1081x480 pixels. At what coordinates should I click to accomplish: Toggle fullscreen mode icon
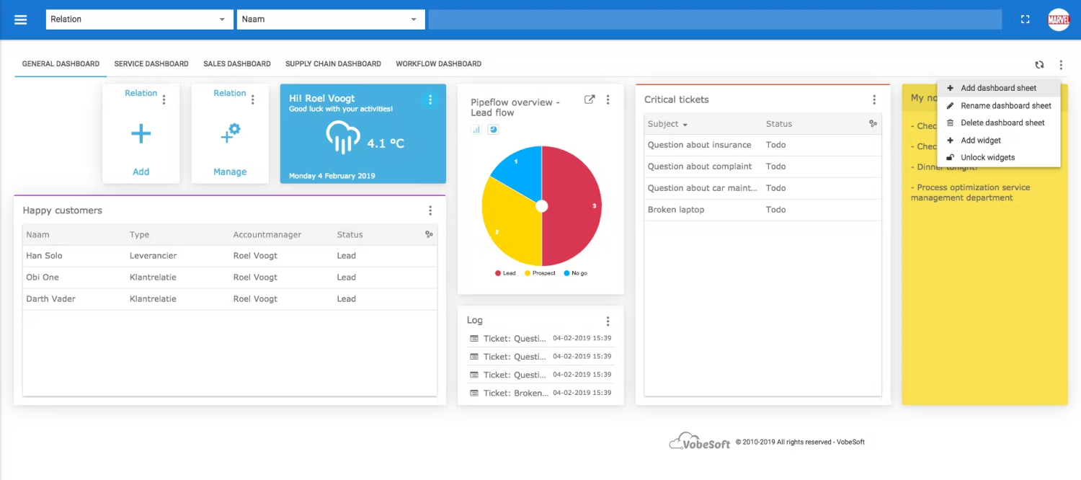pyautogui.click(x=1025, y=19)
